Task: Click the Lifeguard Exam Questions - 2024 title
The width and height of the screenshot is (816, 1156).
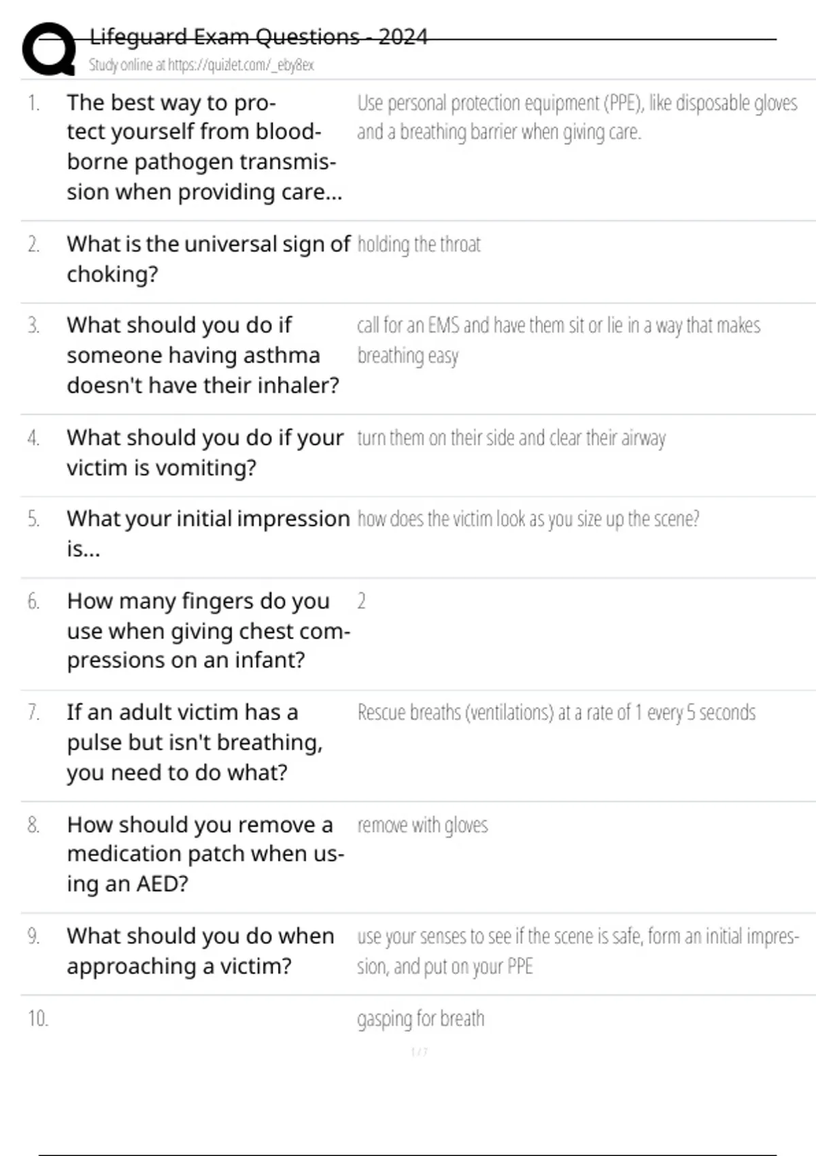Action: click(258, 37)
